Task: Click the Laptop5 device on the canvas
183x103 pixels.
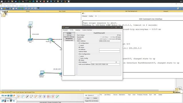Action: point(30,24)
